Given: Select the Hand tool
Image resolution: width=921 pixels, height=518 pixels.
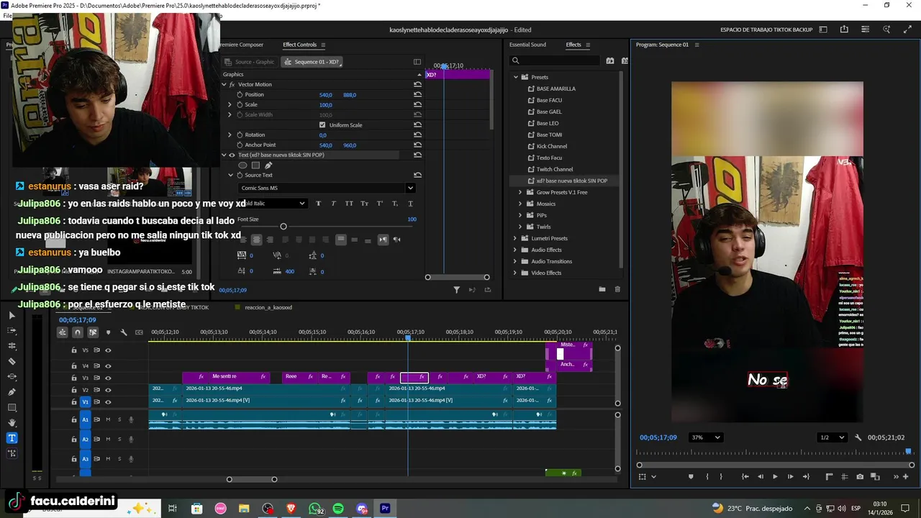Looking at the screenshot, I should pos(12,422).
